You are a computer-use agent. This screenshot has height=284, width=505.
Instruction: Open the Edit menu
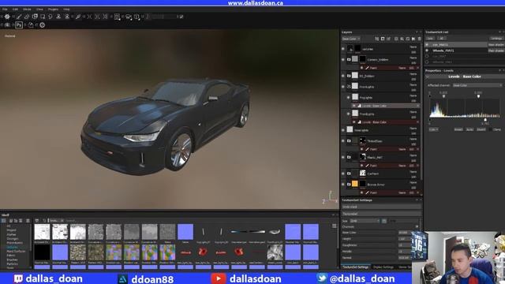tap(15, 9)
